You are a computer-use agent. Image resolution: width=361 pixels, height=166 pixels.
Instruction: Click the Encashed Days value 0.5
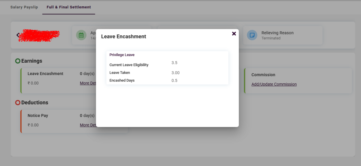click(174, 81)
